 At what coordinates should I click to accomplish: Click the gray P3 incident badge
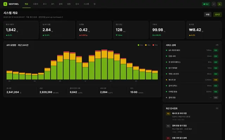168,126
